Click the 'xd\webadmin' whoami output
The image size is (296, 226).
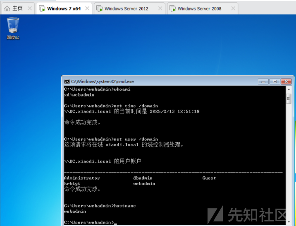[x=79, y=95]
